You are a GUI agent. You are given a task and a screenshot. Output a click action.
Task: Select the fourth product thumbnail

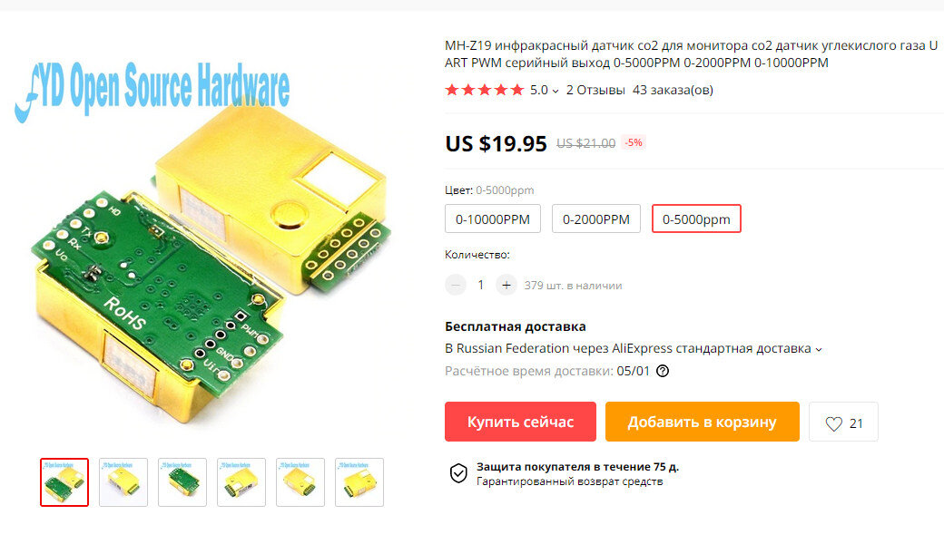(x=241, y=482)
